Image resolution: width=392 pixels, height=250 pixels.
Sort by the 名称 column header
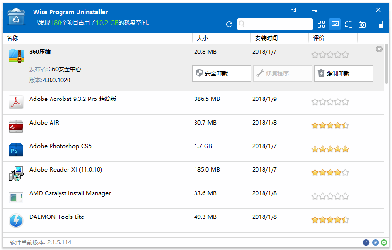[x=12, y=38]
